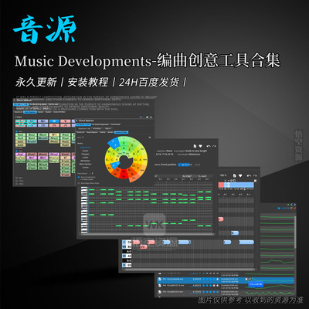Click heart favorite icon above Event position
Image resolution: width=309 pixels, height=309 pixels.
pyautogui.click(x=201, y=146)
